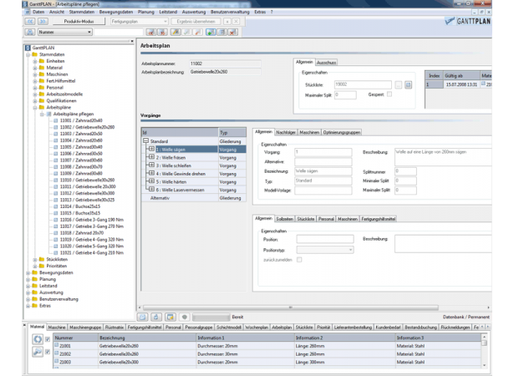Toggle the checkbox next to the magnifier icon

(x=48, y=352)
